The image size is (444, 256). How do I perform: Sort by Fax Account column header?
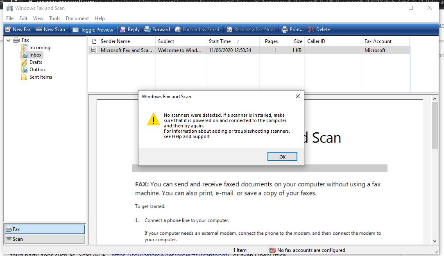(x=386, y=41)
